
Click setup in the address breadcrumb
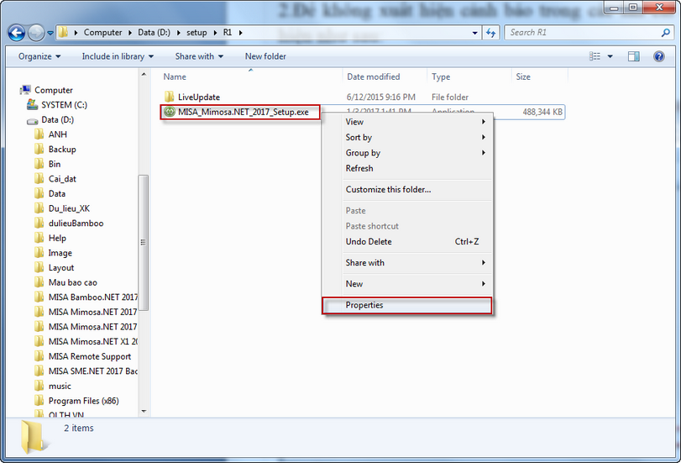[196, 33]
